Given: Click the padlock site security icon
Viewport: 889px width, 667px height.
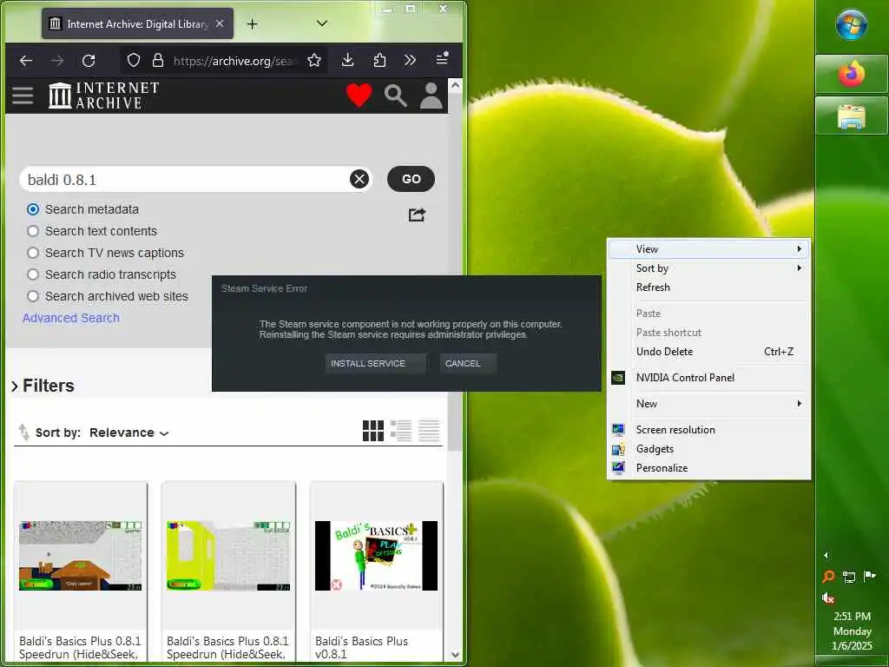Looking at the screenshot, I should pos(158,60).
